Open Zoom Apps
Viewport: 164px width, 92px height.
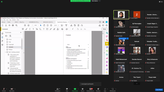tap(105, 89)
